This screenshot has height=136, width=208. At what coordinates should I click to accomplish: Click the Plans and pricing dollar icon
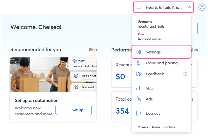pyautogui.click(x=139, y=63)
